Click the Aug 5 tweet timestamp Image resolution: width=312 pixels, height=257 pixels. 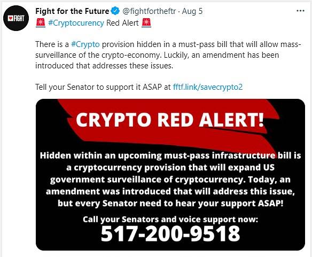[192, 11]
